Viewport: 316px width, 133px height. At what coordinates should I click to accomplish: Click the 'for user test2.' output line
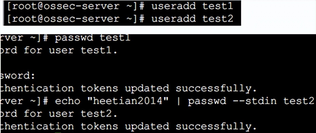click(71, 114)
